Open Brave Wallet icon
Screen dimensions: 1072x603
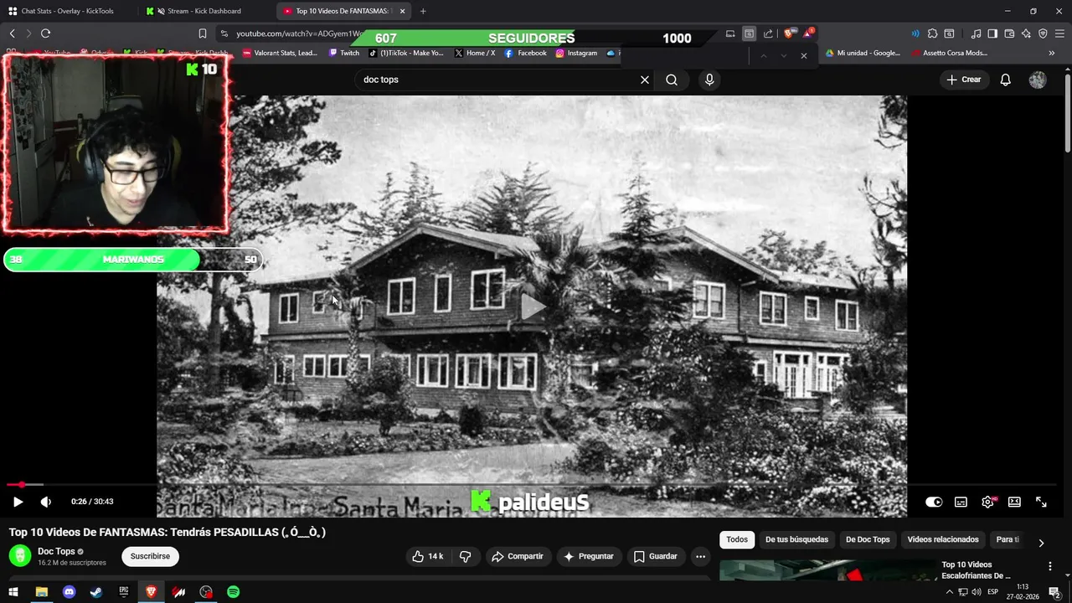[1009, 33]
